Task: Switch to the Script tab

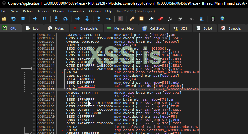Action: (x=205, y=28)
